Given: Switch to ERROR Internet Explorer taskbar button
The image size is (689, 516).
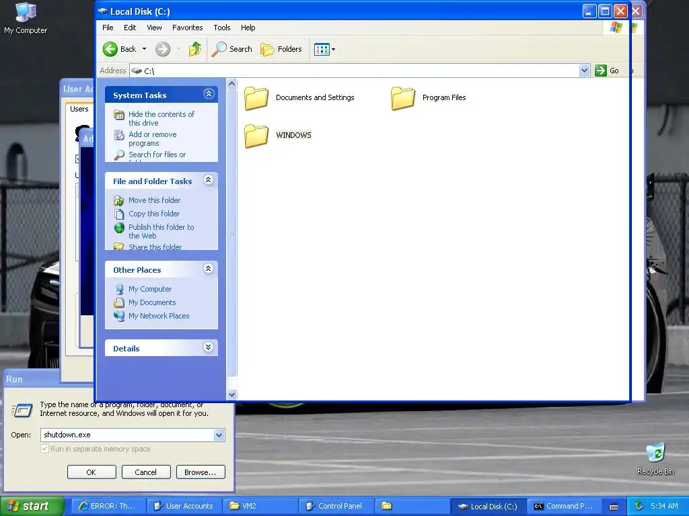Looking at the screenshot, I should click(x=107, y=506).
